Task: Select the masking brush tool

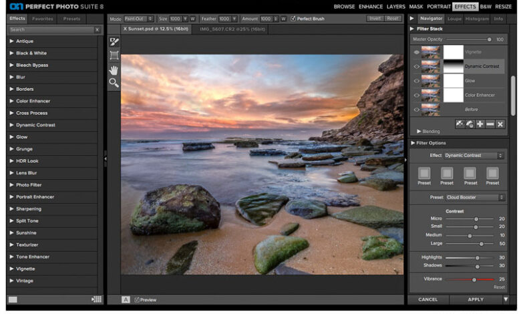Action: (x=114, y=41)
